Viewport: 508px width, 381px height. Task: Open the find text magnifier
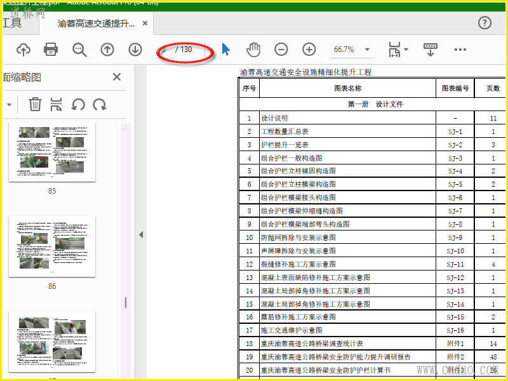click(x=79, y=50)
